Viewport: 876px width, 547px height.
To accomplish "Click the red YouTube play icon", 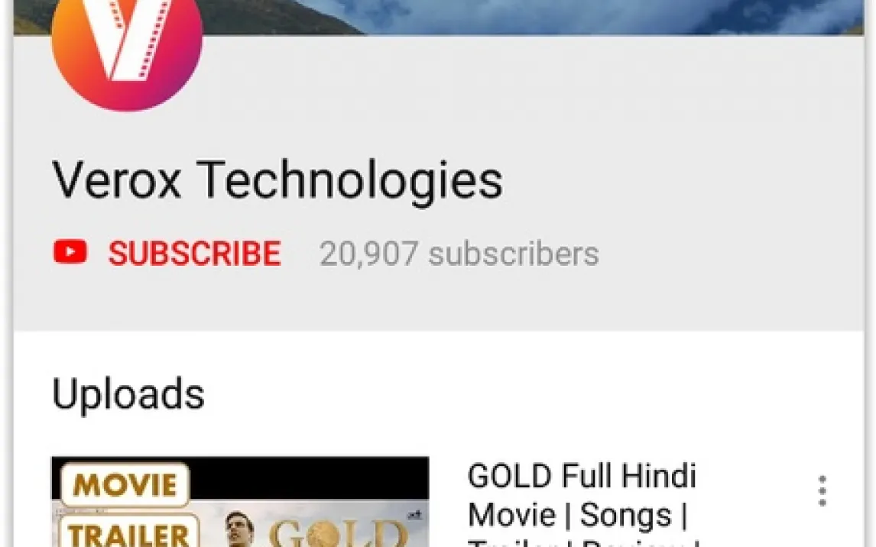I will [70, 252].
